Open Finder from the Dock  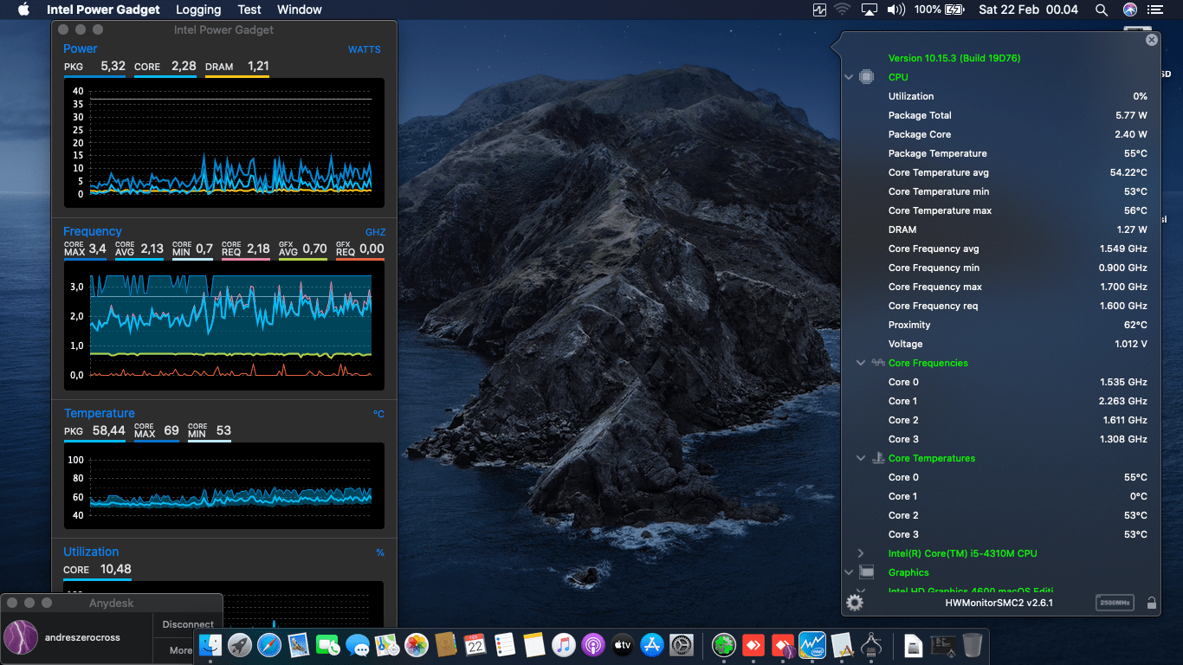coord(210,644)
